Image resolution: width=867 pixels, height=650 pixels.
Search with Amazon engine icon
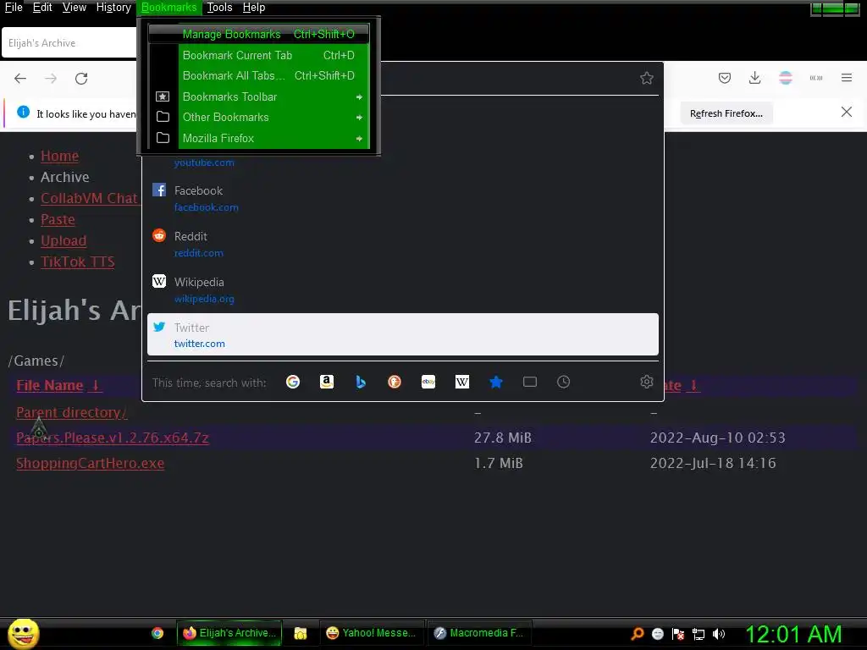(327, 382)
